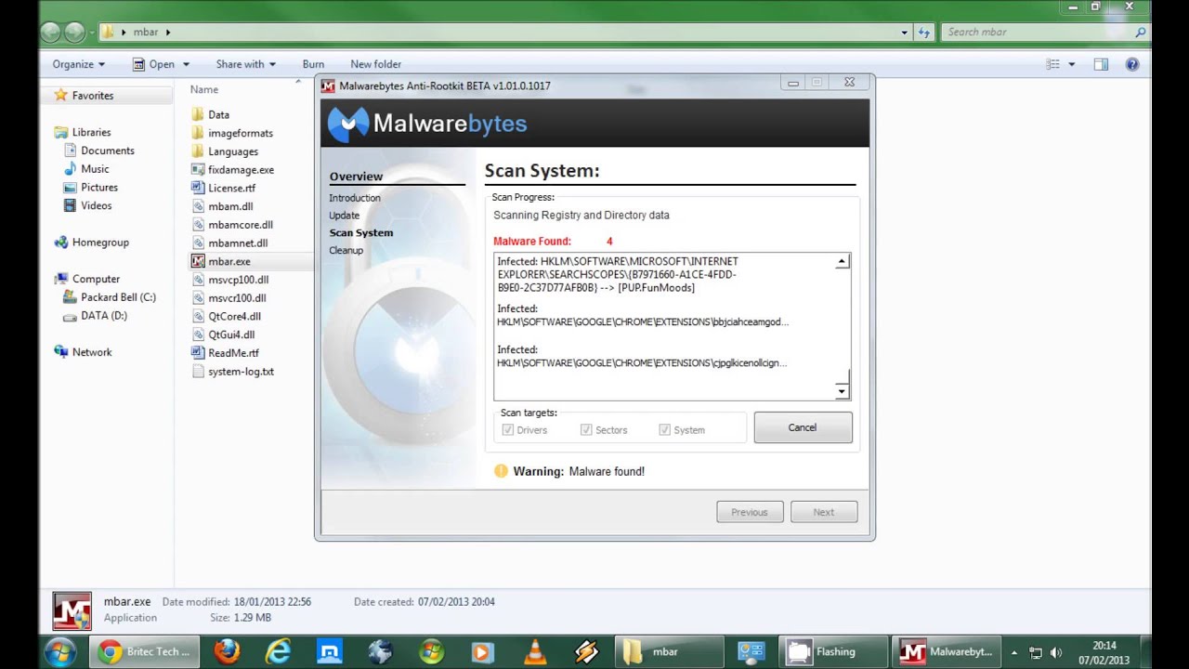Click the Previous button
This screenshot has width=1189, height=669.
tap(750, 512)
